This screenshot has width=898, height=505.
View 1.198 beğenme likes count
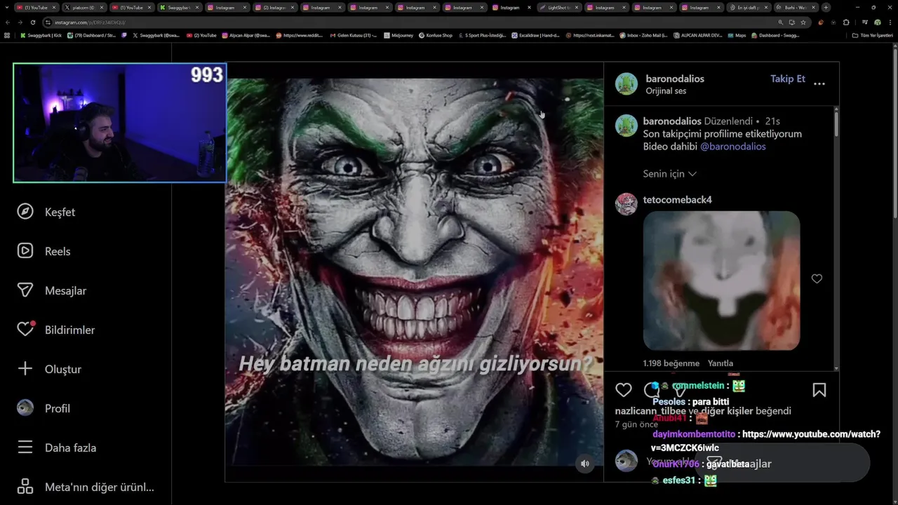(x=671, y=363)
